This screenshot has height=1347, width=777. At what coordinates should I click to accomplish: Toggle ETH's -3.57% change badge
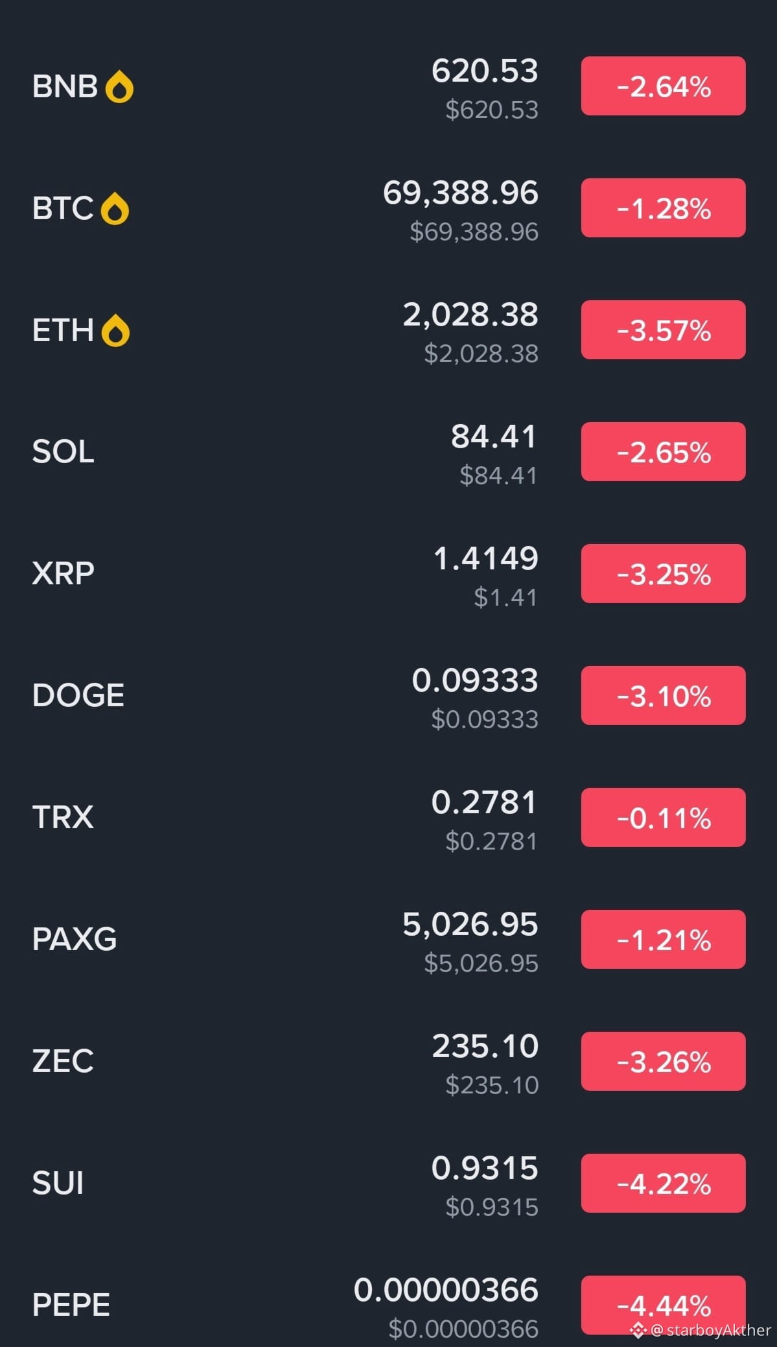[x=663, y=330]
